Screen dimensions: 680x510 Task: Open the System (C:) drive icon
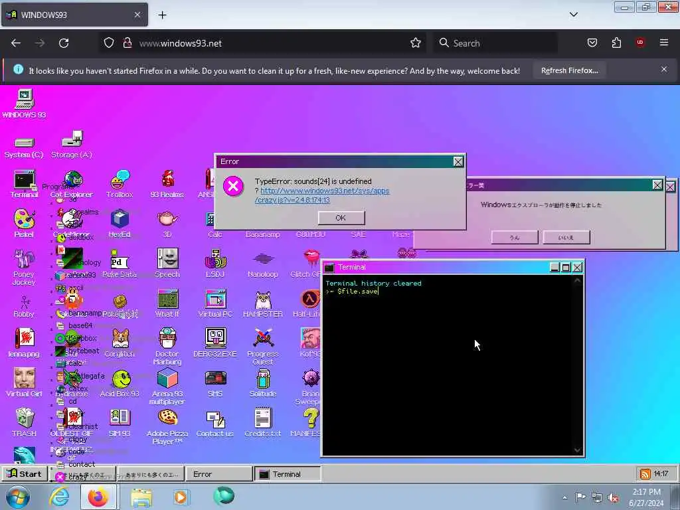24,147
